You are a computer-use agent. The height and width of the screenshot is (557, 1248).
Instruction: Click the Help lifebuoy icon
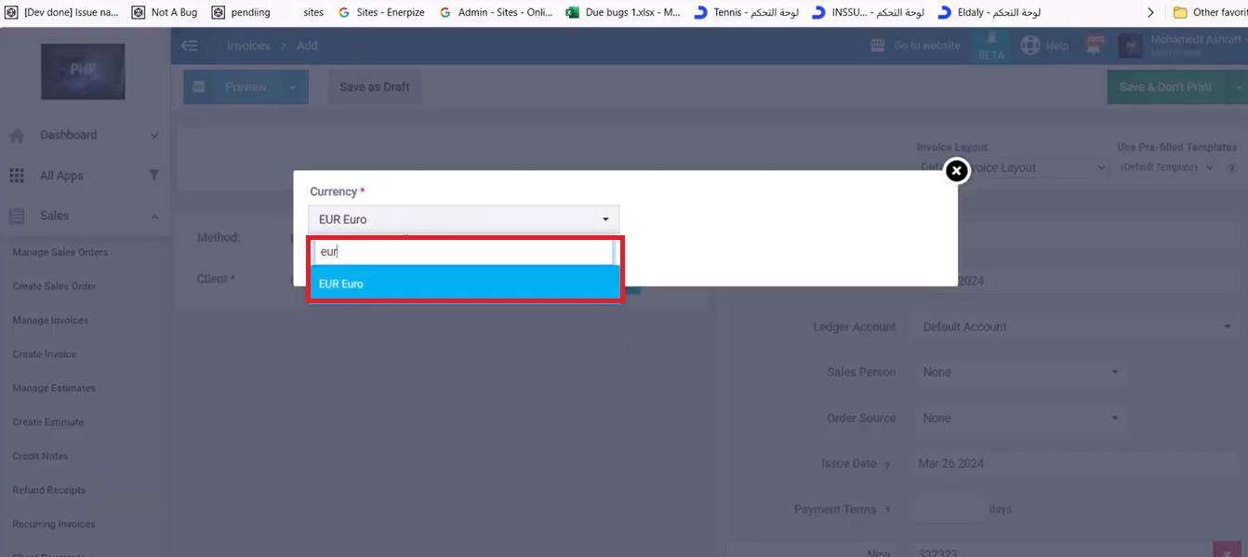coord(1029,46)
